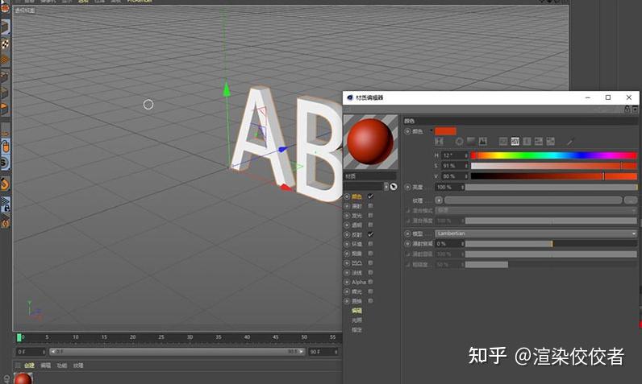
Task: Choose the orange grid Workplane tool
Action: [5, 60]
